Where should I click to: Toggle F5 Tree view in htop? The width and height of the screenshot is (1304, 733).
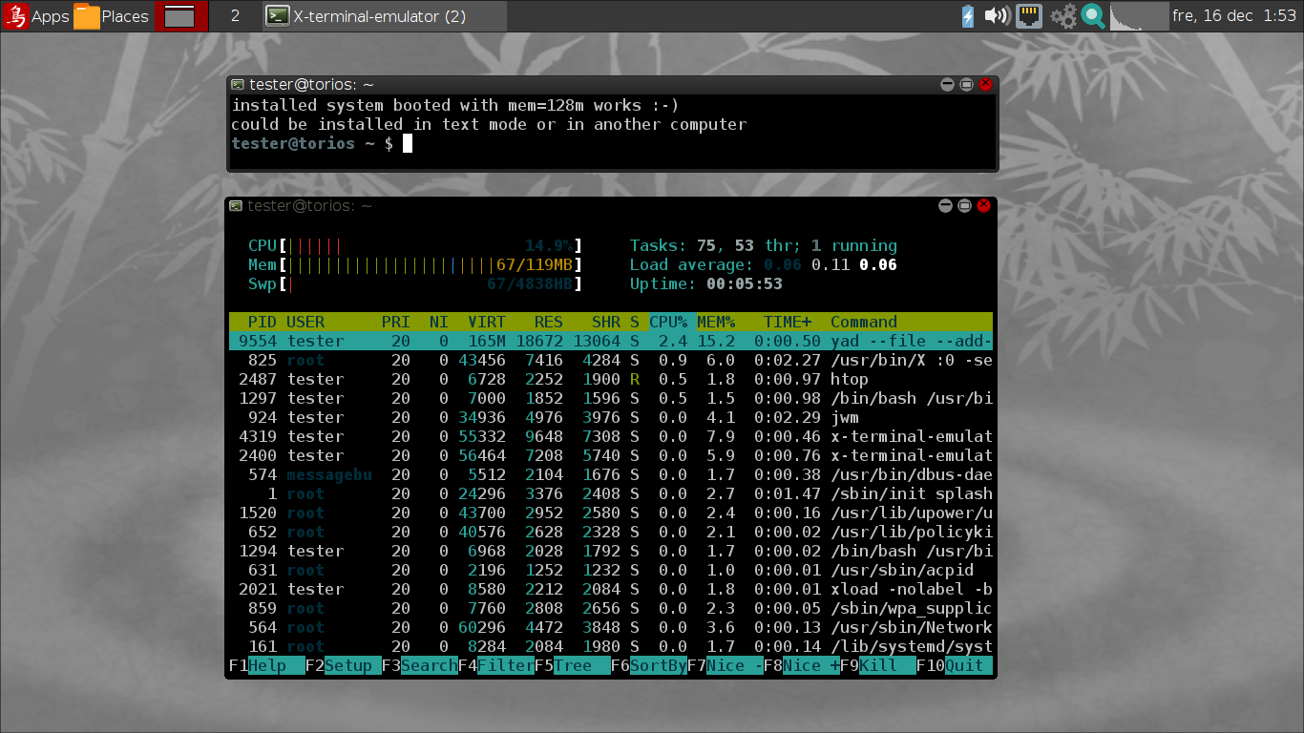[x=577, y=666]
